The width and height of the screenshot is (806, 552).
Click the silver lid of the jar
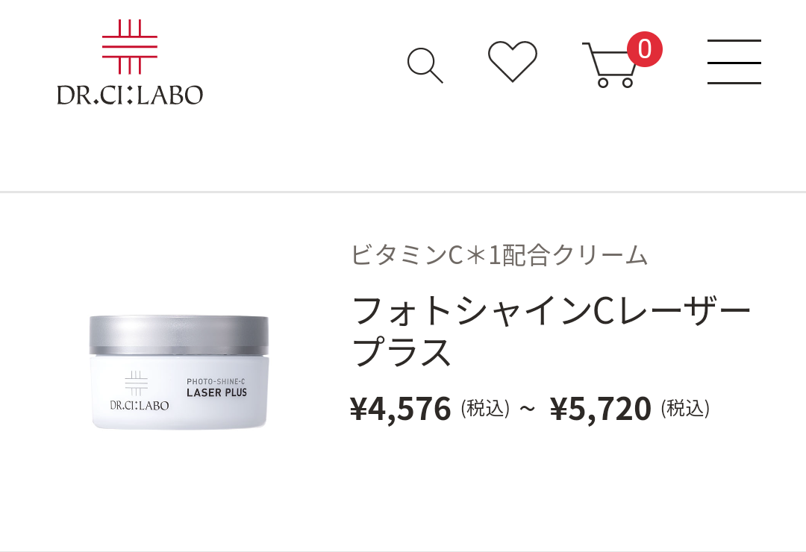[x=179, y=335]
